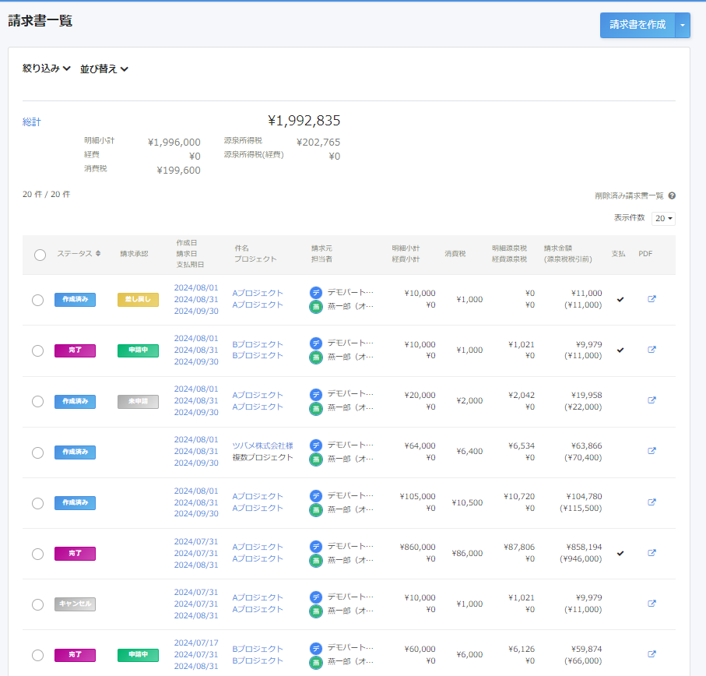Click the 総計 link
Viewport: 706px width, 676px height.
31,121
